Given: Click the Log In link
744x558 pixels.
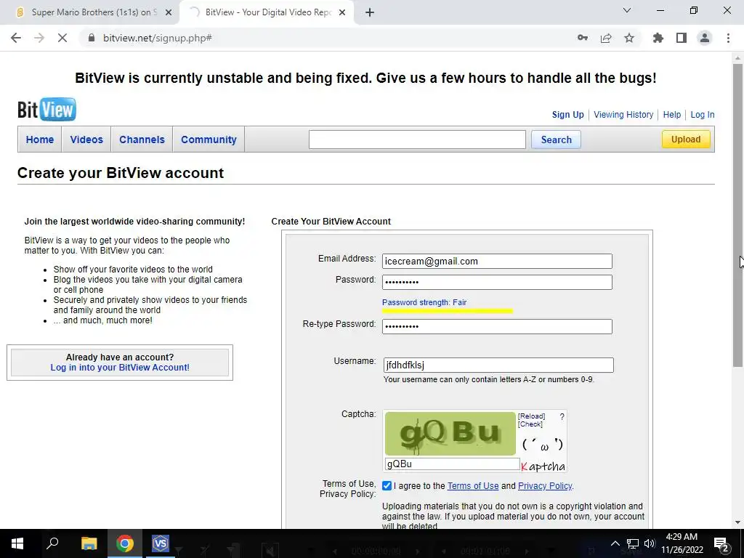Looking at the screenshot, I should pos(703,115).
